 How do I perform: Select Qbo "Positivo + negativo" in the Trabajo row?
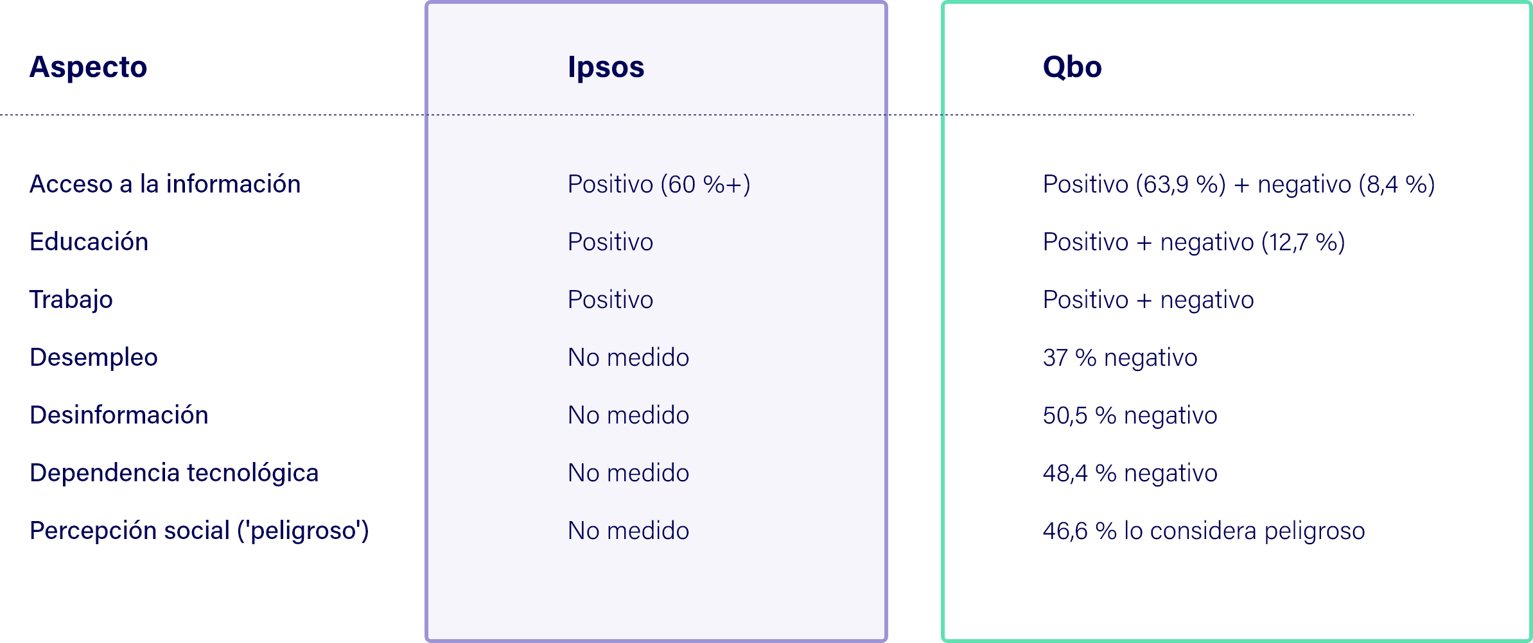1148,300
